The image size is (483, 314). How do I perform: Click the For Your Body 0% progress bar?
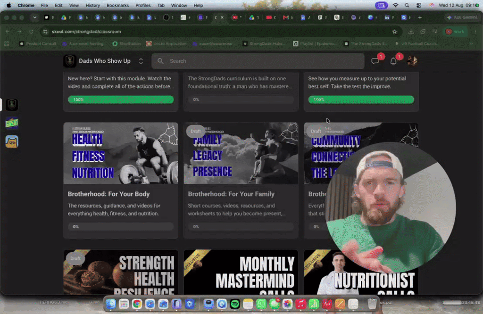tap(120, 227)
